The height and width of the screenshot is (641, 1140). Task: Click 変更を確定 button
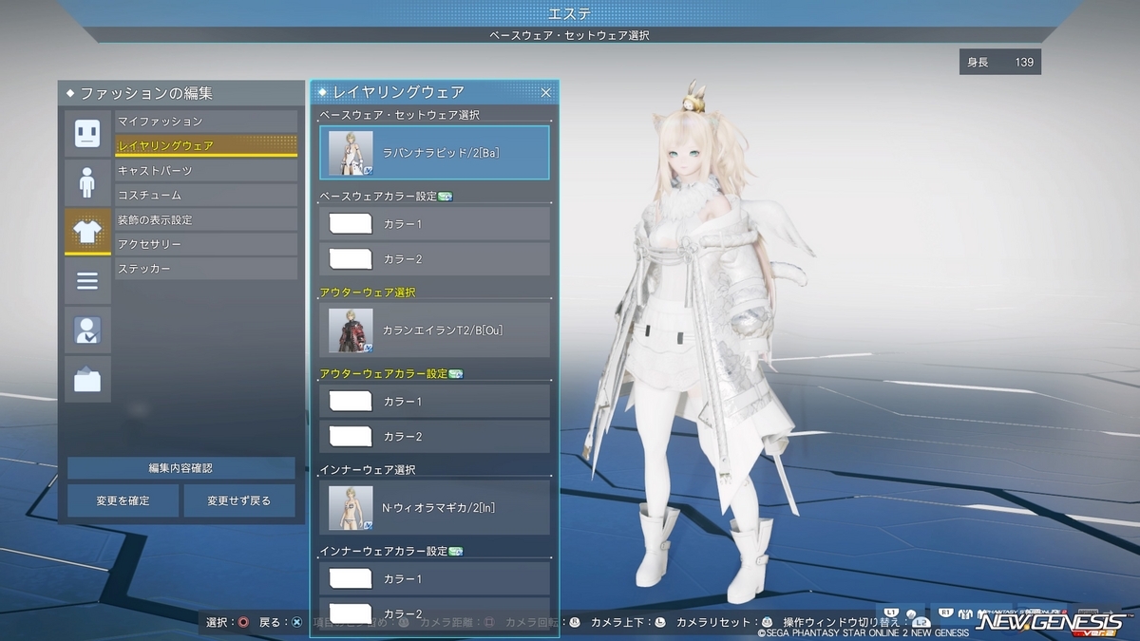point(123,500)
